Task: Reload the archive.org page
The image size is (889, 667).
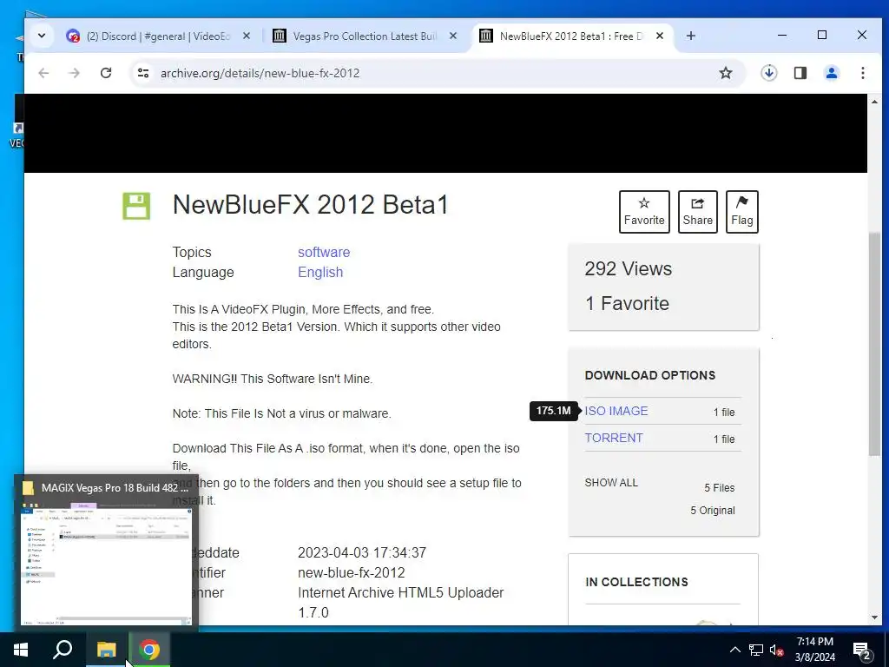Action: tap(105, 73)
